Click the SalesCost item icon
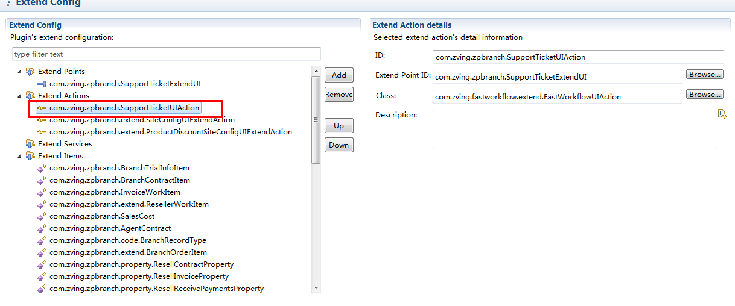Screen dimensions: 735x306 coord(42,216)
